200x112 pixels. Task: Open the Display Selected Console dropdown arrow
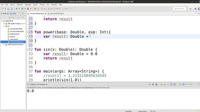tap(186, 84)
